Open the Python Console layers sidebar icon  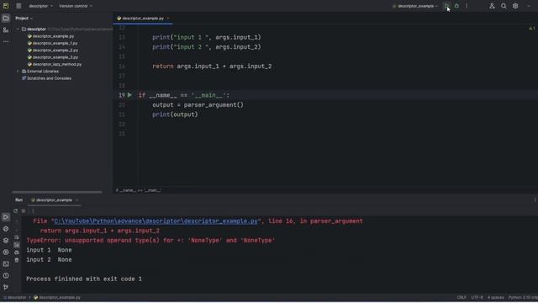coord(6,241)
